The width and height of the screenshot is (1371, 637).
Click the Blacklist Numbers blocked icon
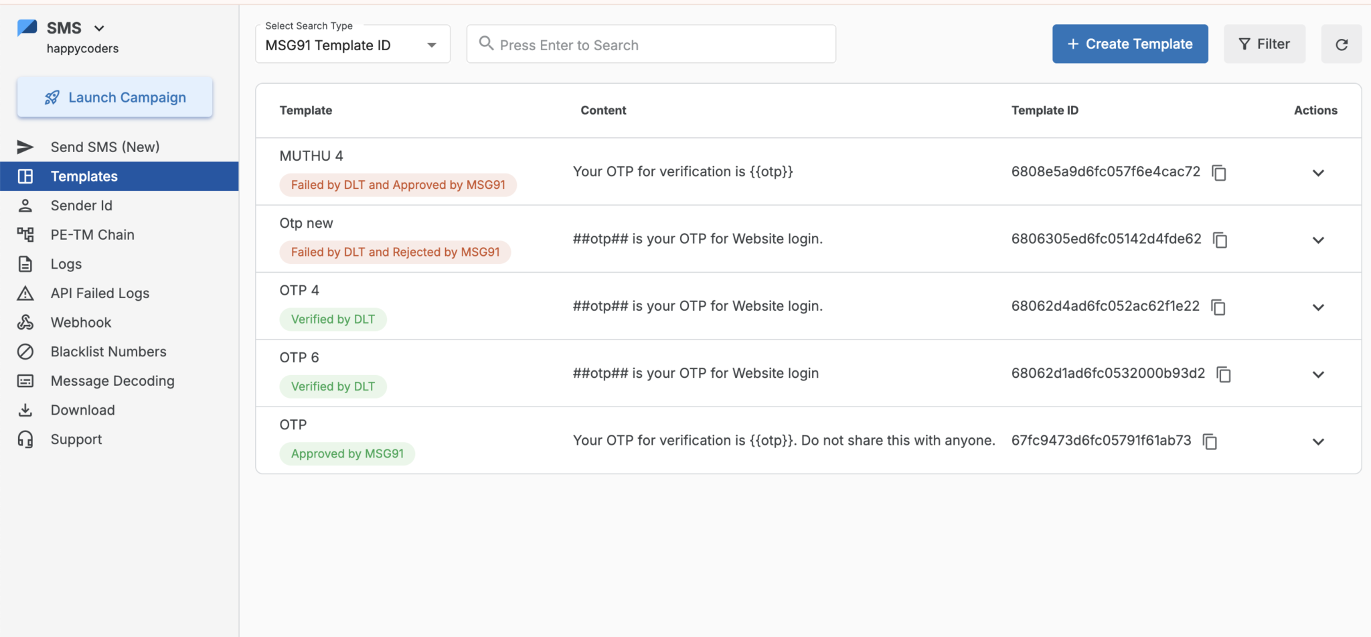[25, 352]
